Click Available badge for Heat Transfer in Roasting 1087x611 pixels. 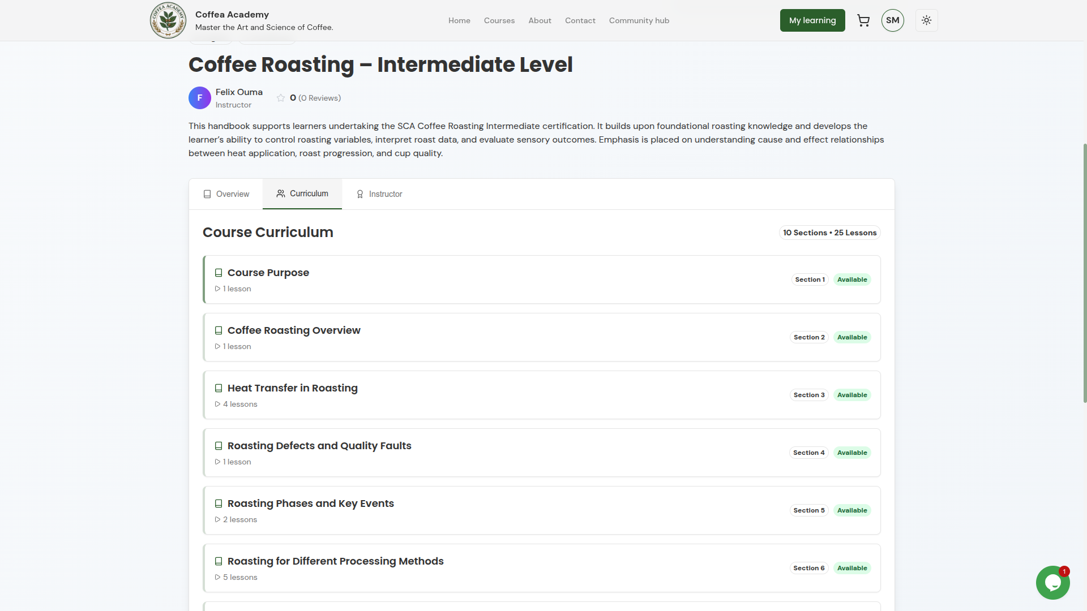(x=852, y=395)
